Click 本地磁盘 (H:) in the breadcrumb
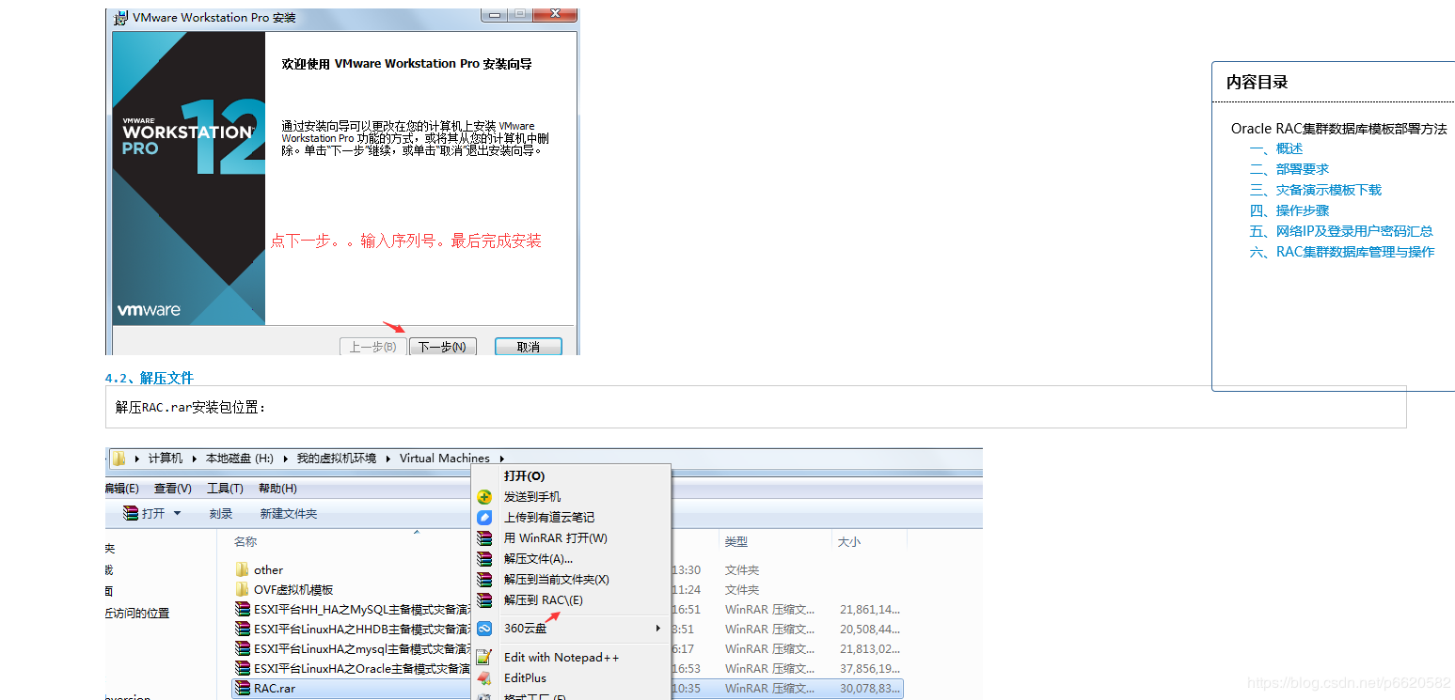 [x=240, y=459]
